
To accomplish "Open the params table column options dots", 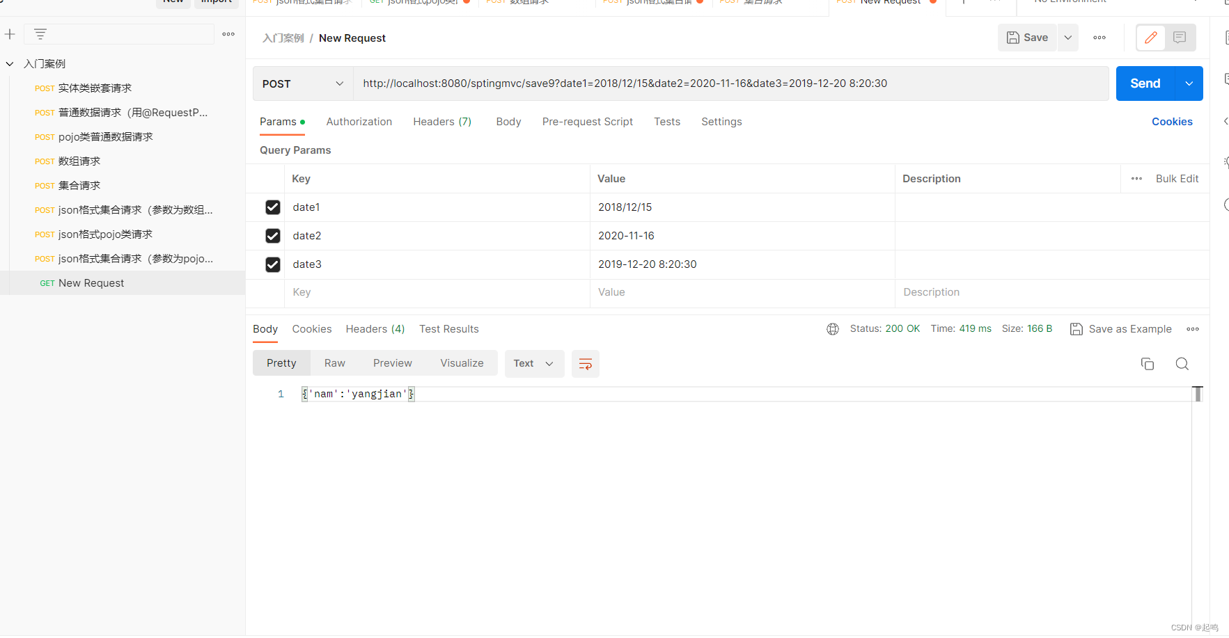I will (1136, 179).
